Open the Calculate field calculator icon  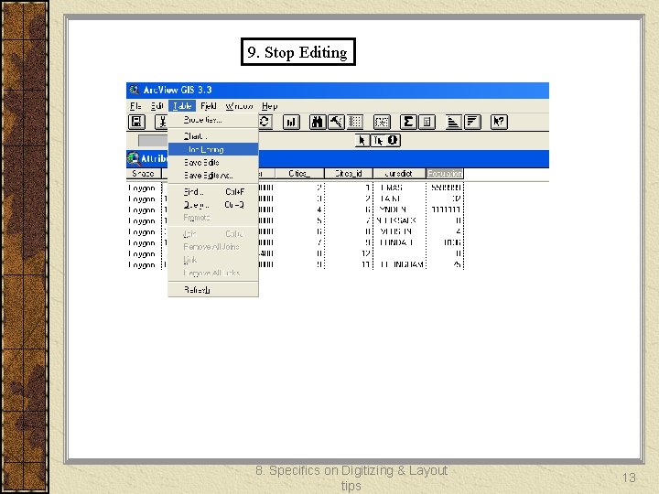click(x=427, y=122)
